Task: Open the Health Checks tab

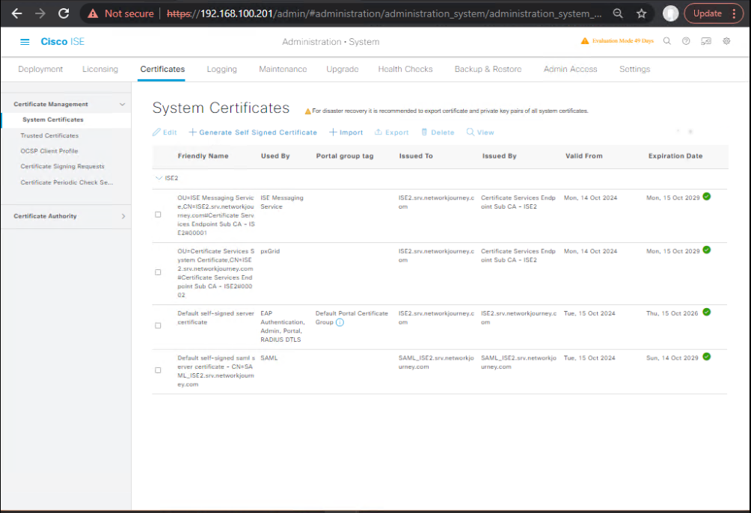Action: [405, 69]
